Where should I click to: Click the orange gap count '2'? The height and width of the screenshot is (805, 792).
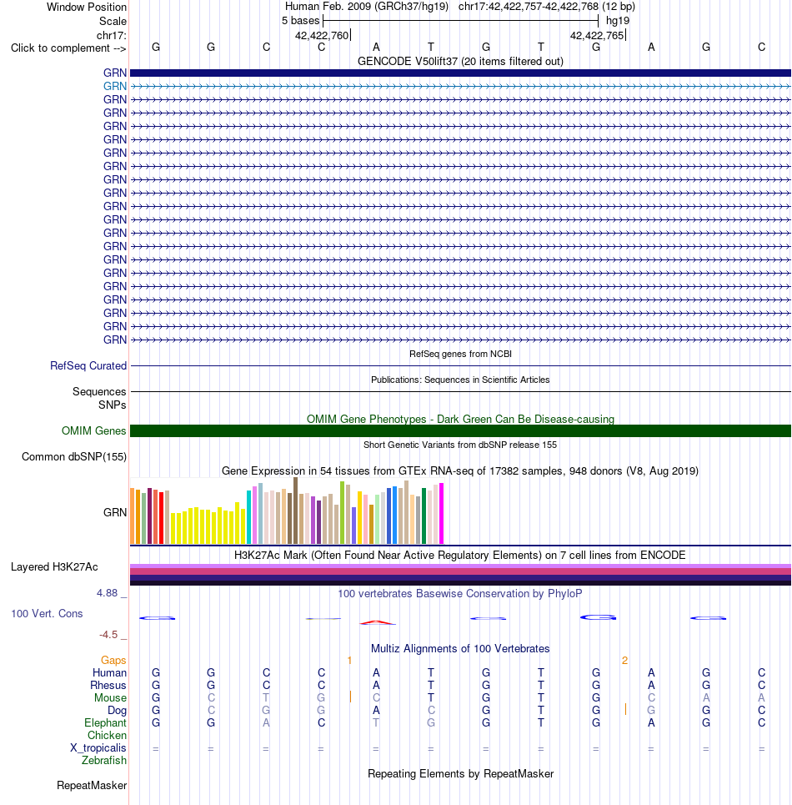pyautogui.click(x=624, y=660)
